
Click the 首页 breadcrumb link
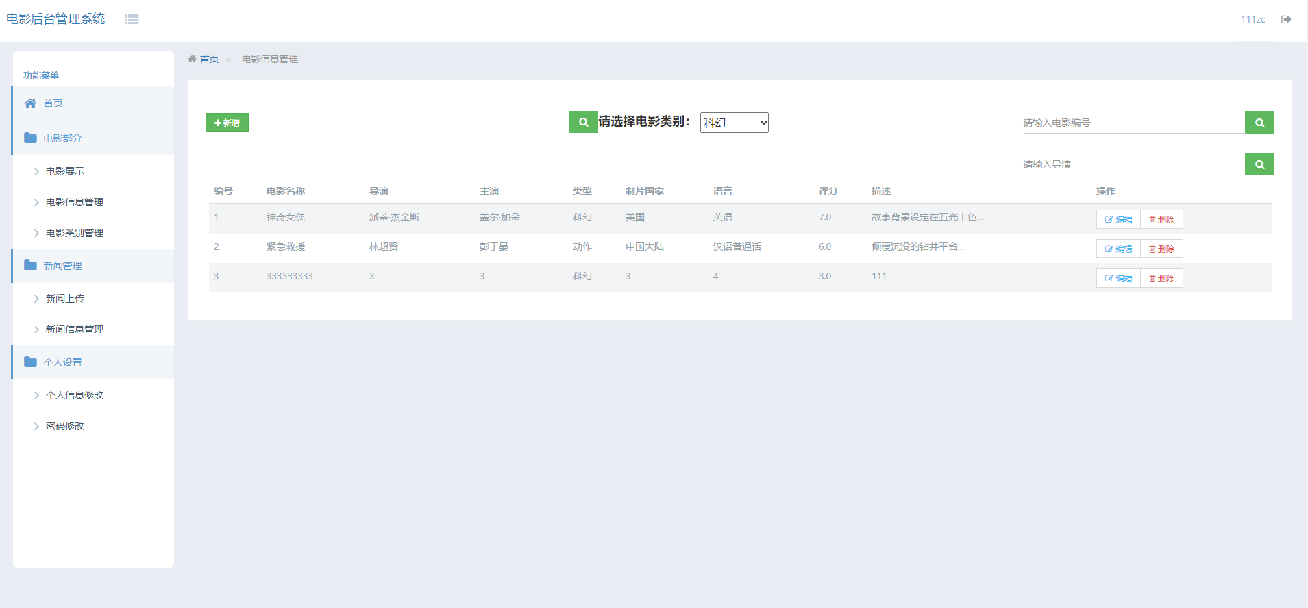click(209, 59)
